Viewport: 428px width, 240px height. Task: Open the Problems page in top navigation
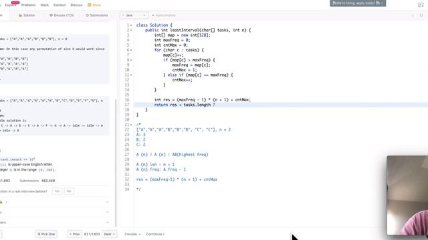[x=28, y=5]
